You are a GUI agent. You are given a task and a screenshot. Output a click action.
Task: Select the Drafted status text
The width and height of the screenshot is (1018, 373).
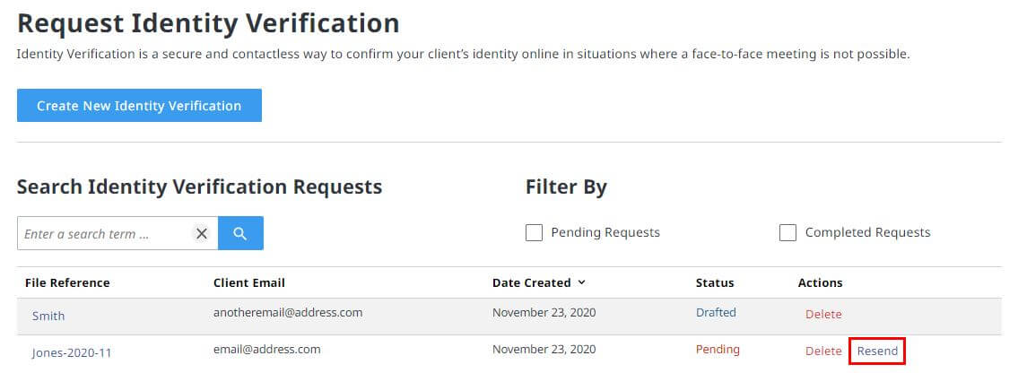coord(716,312)
